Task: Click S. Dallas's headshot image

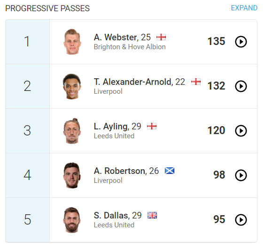Action: (x=72, y=220)
